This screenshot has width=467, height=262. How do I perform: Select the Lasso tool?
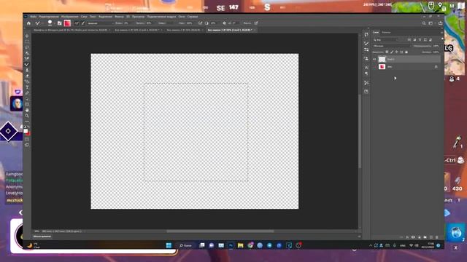(x=27, y=47)
